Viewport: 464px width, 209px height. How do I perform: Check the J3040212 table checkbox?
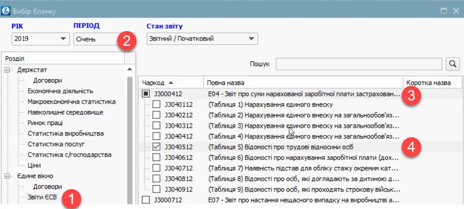pyautogui.click(x=156, y=115)
